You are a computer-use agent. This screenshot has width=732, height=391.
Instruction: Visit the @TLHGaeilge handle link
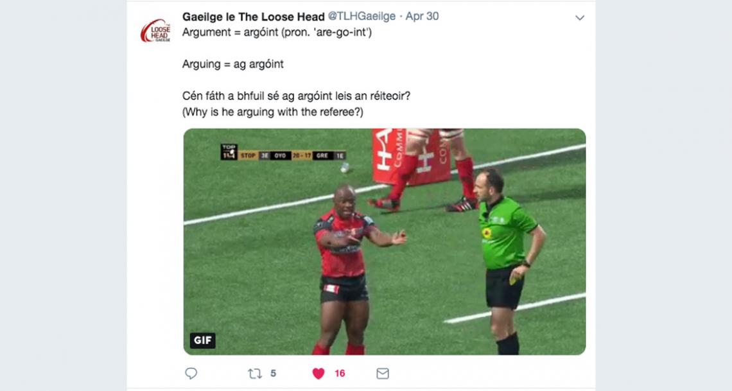pyautogui.click(x=362, y=16)
